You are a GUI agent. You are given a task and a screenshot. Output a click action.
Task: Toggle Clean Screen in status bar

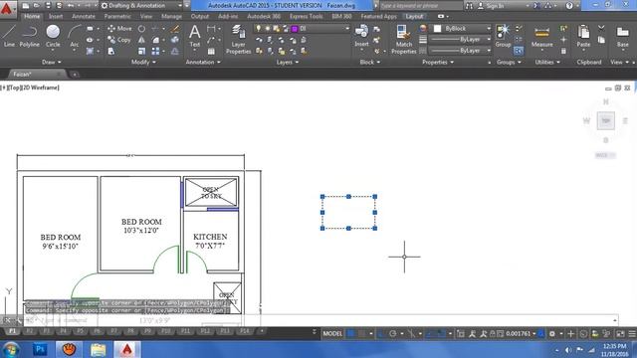tap(620, 334)
